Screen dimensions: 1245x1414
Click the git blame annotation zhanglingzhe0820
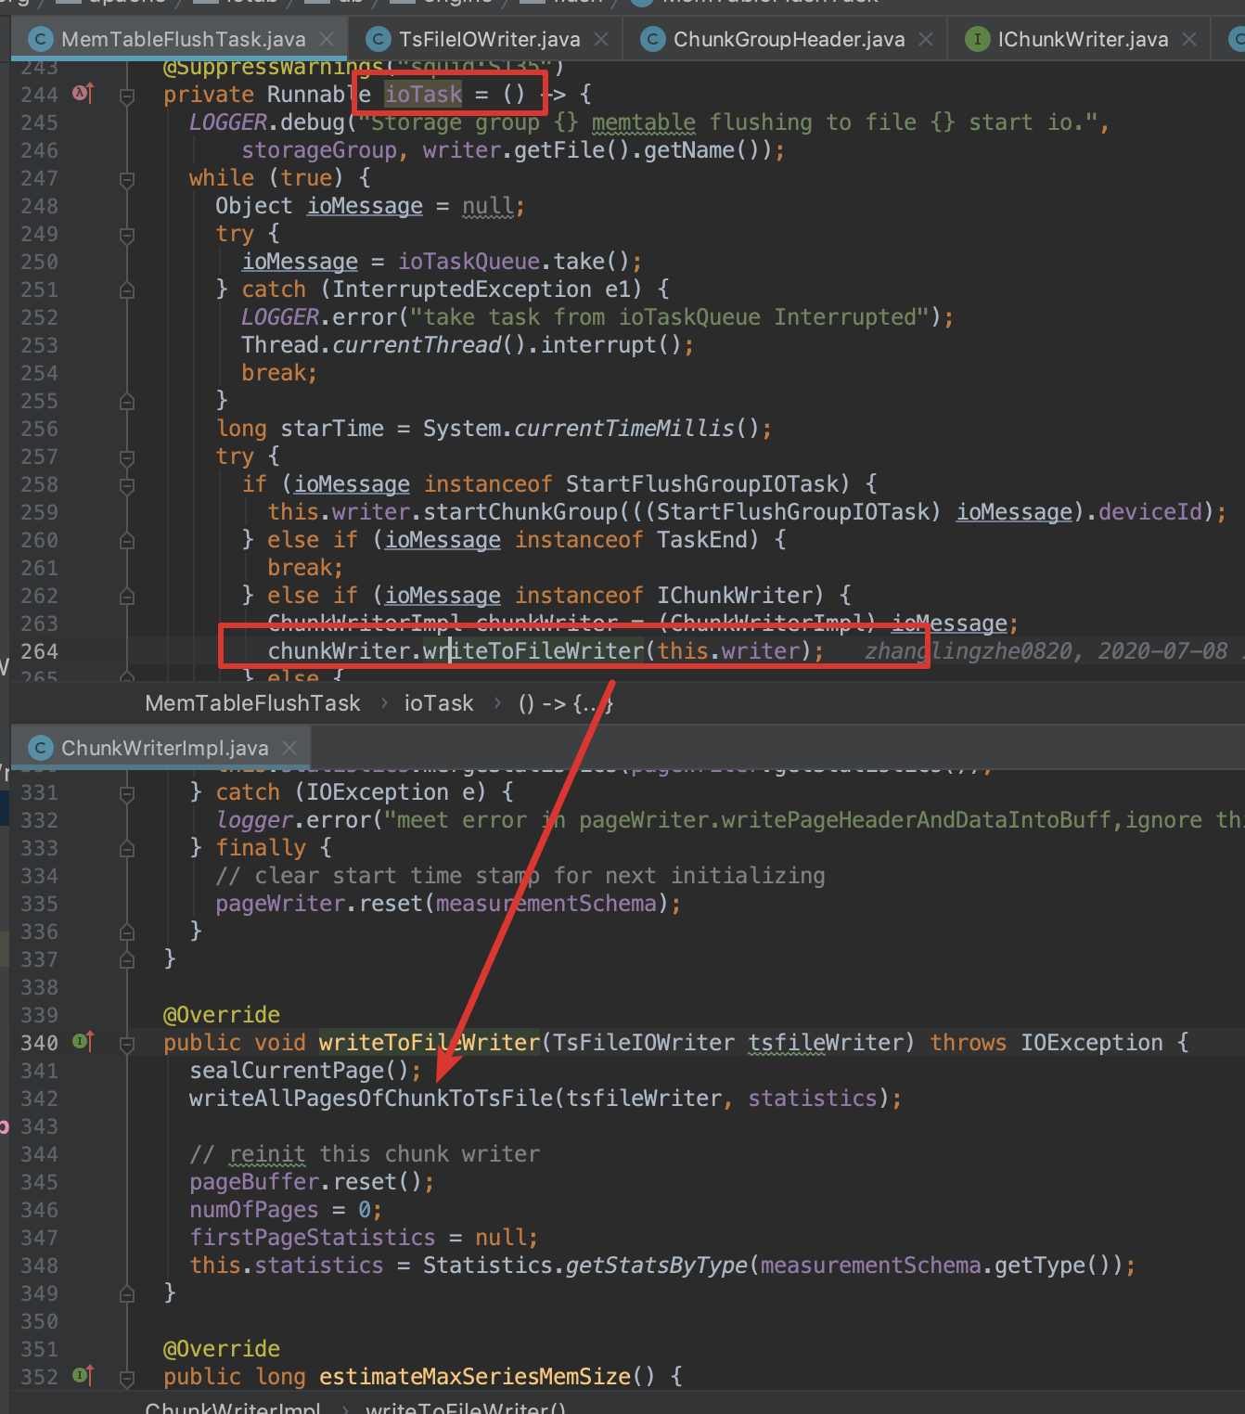[969, 650]
